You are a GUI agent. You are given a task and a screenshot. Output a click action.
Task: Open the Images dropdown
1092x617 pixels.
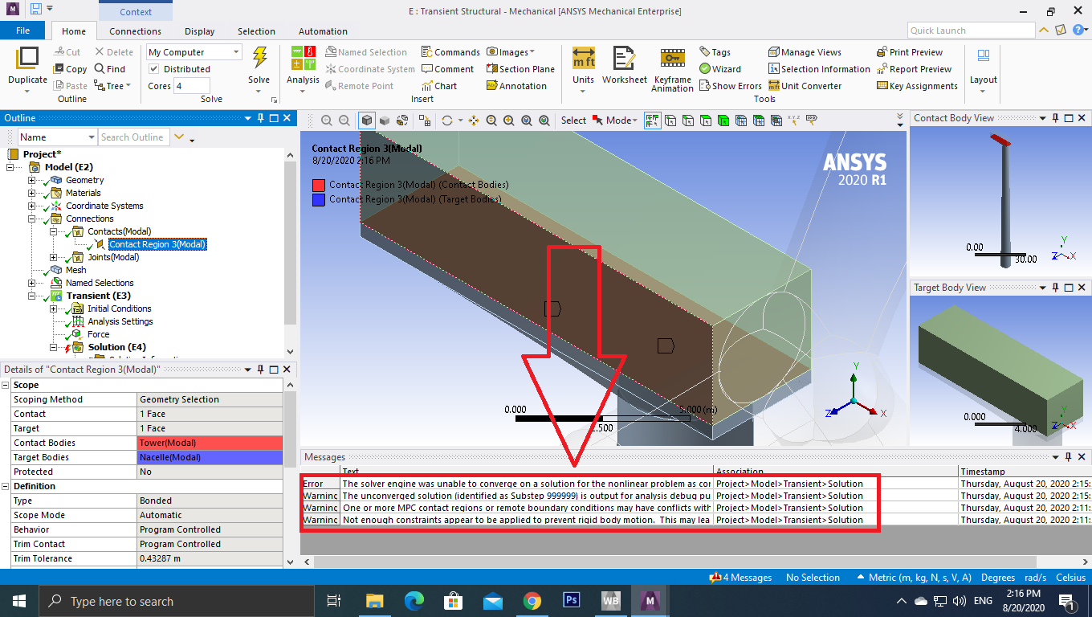click(x=511, y=52)
